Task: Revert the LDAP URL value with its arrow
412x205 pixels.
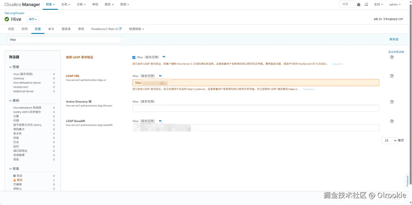Action: (160, 76)
